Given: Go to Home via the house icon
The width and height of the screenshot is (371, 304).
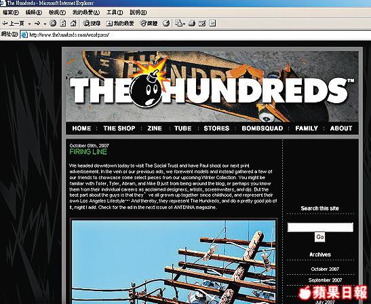Looking at the screenshot, I should click(x=73, y=23).
